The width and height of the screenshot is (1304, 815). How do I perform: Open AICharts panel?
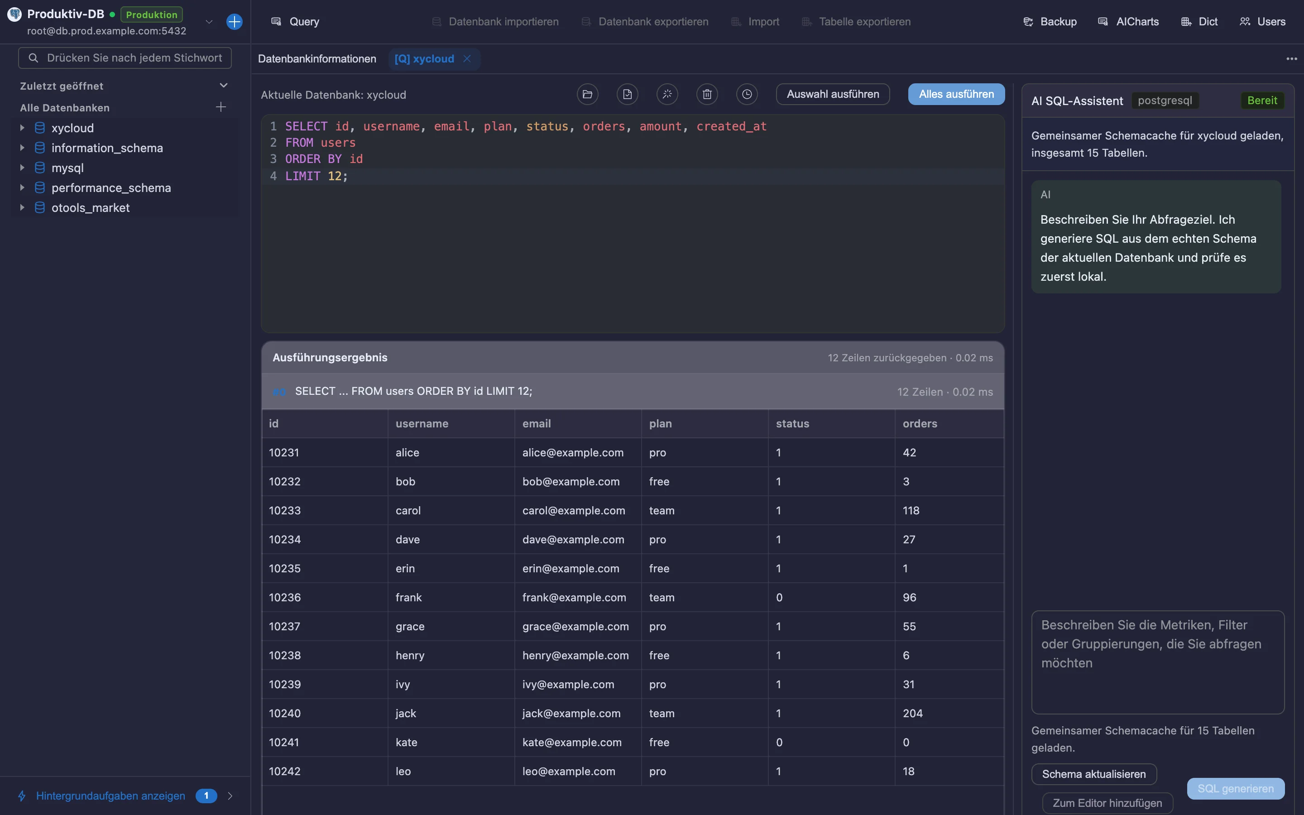tap(1128, 22)
